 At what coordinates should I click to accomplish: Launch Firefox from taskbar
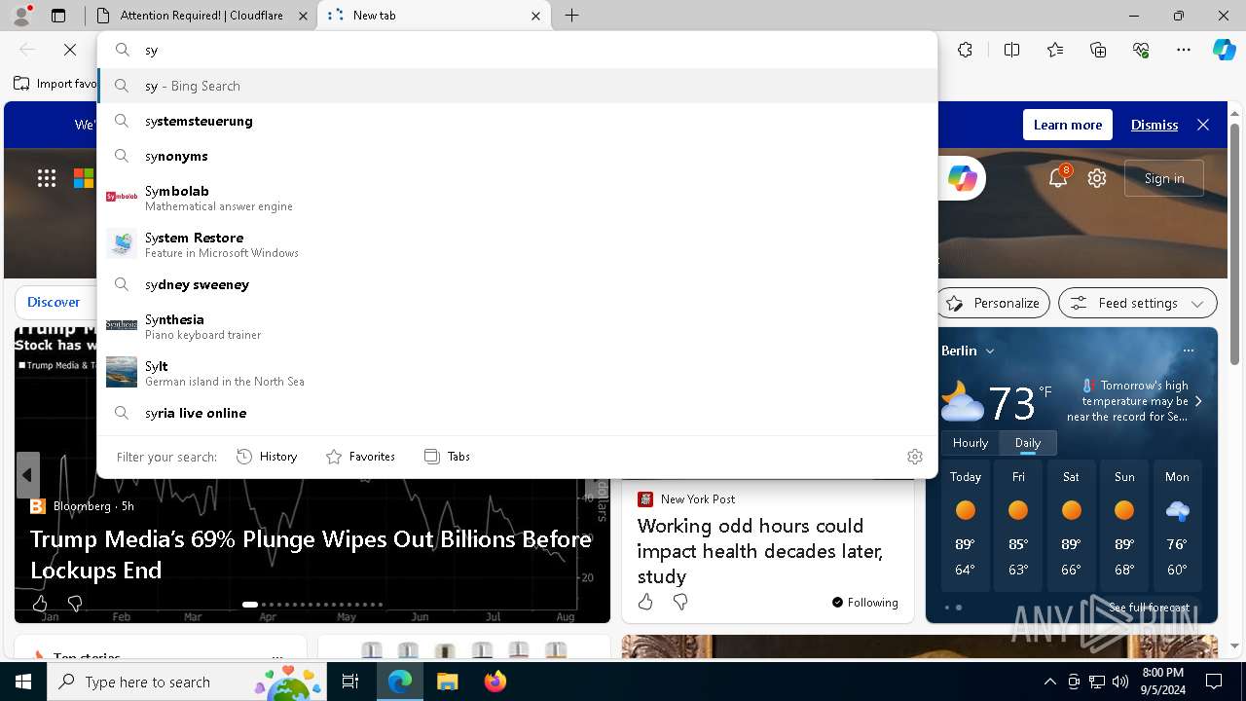click(x=495, y=682)
